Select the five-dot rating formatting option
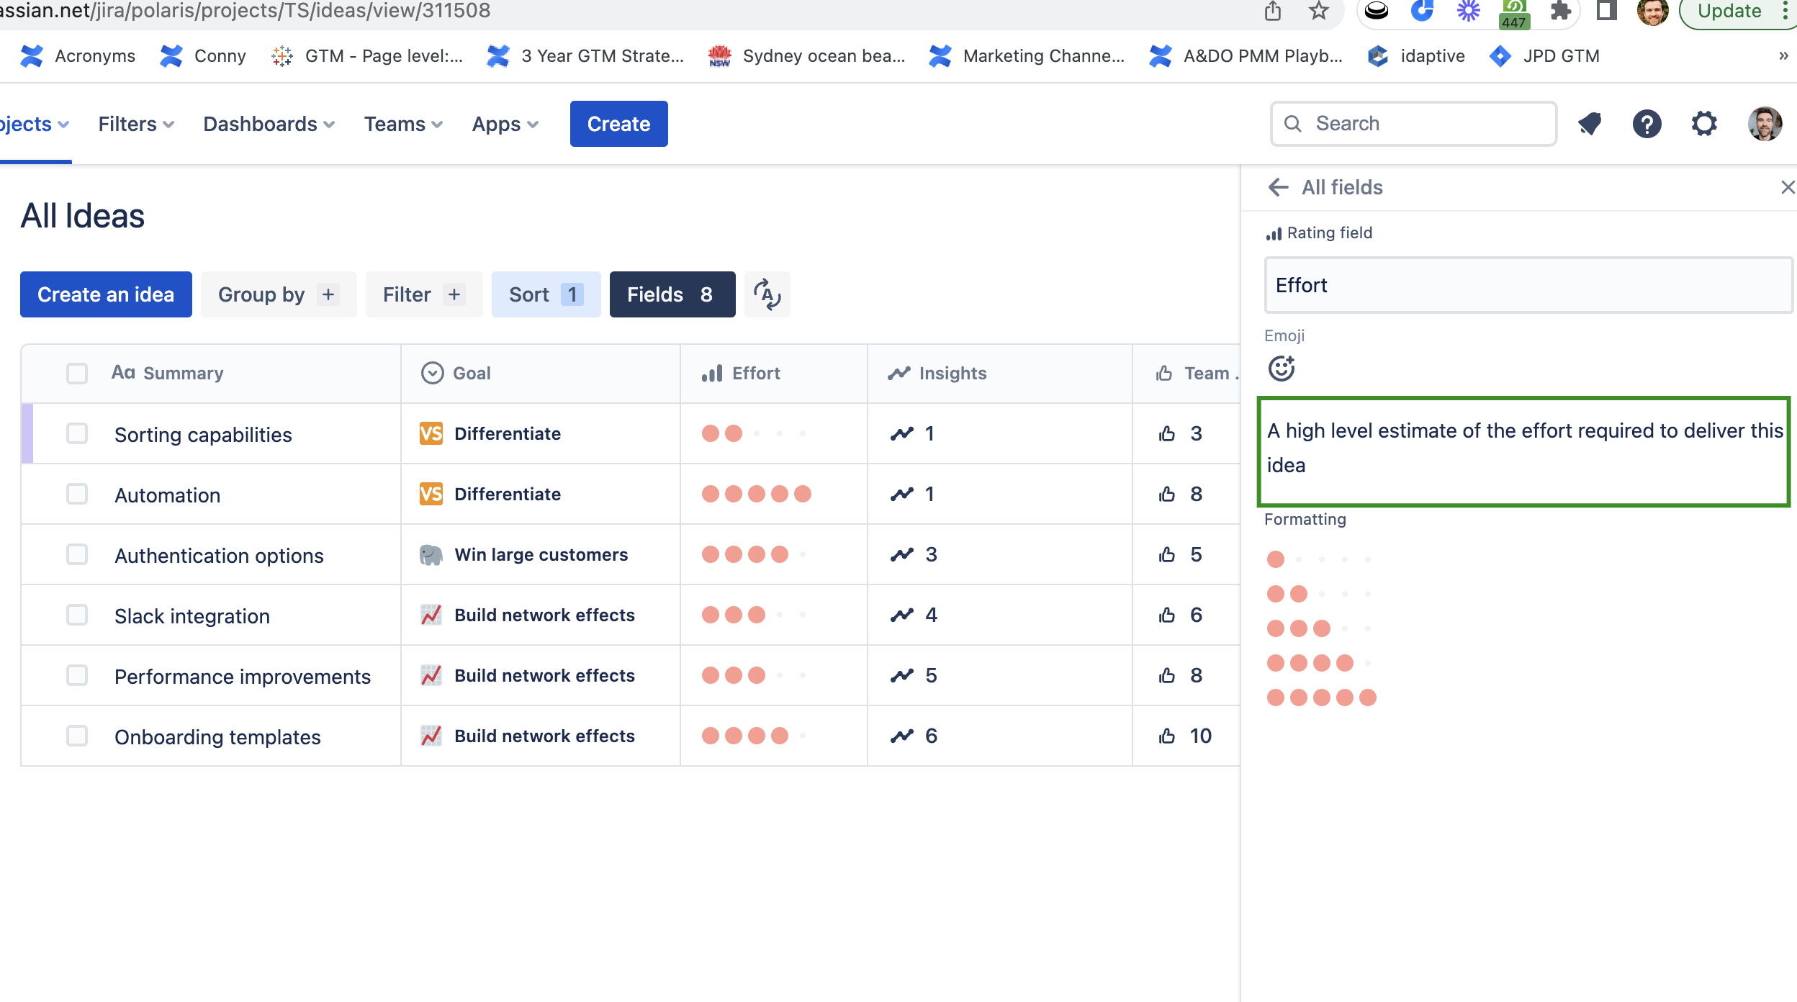The image size is (1797, 1002). click(1321, 698)
